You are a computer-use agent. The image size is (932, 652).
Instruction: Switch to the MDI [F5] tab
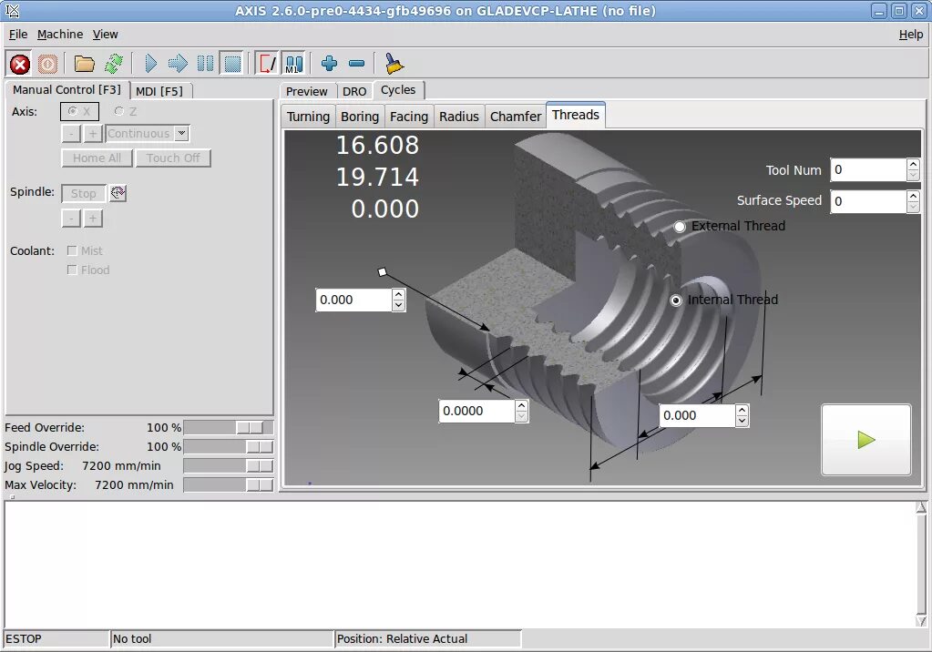pos(159,91)
